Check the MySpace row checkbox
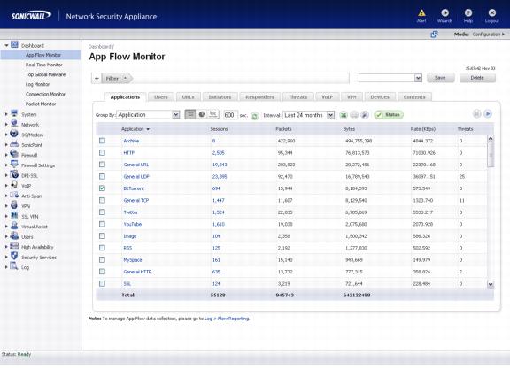The height and width of the screenshot is (377, 510). (102, 259)
